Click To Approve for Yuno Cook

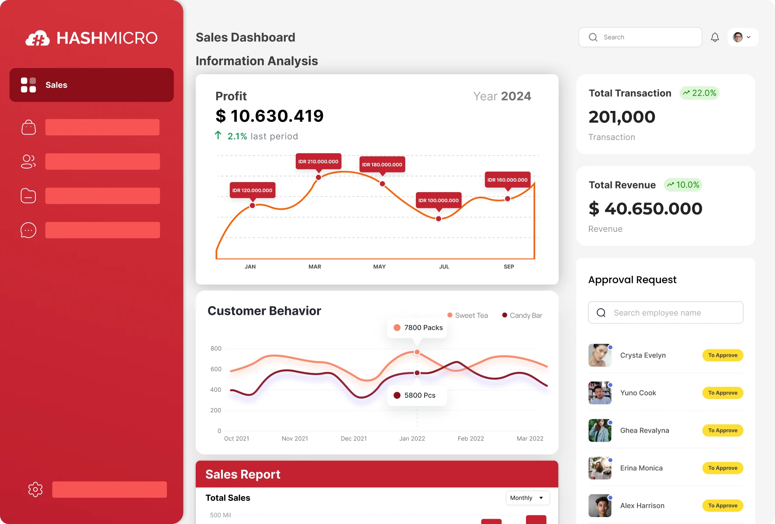tap(723, 393)
